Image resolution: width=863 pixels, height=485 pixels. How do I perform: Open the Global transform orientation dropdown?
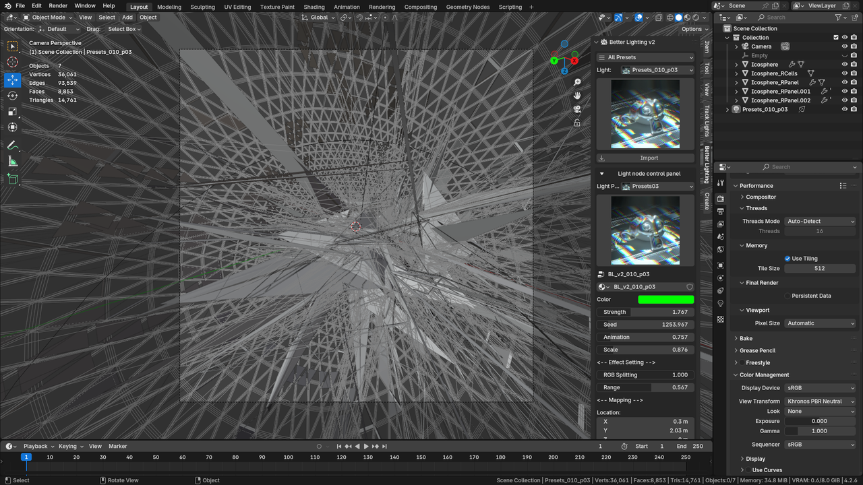click(x=318, y=18)
